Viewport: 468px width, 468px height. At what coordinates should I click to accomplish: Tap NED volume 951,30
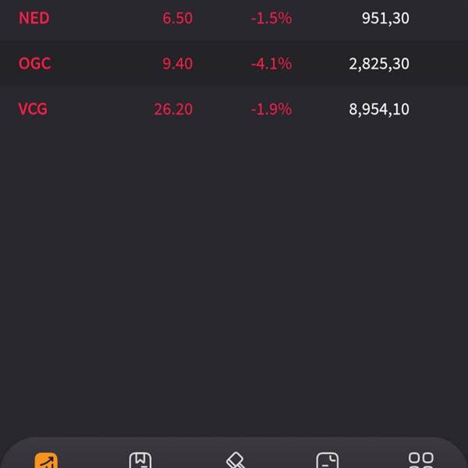click(x=385, y=18)
